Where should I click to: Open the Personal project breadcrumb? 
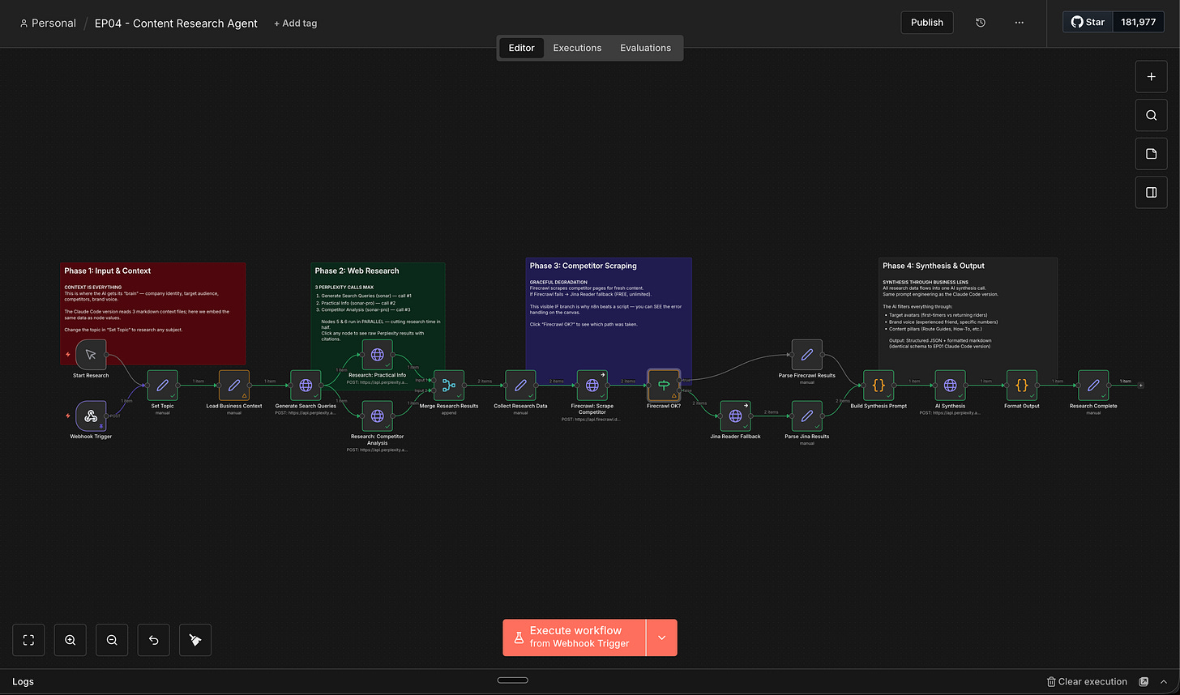point(48,23)
